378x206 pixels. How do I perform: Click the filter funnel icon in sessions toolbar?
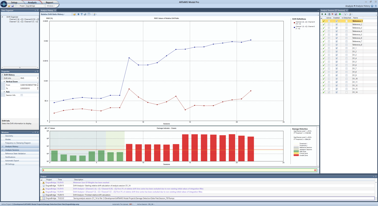pyautogui.click(x=345, y=14)
